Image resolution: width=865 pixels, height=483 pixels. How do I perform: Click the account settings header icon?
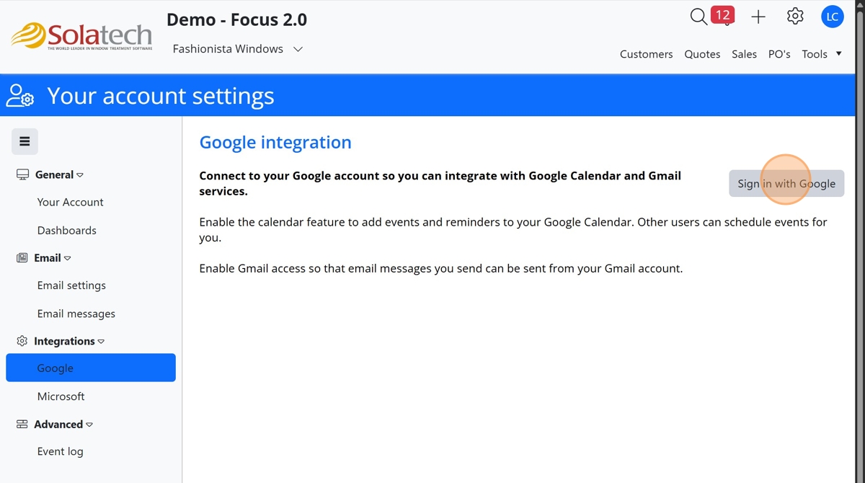point(20,96)
